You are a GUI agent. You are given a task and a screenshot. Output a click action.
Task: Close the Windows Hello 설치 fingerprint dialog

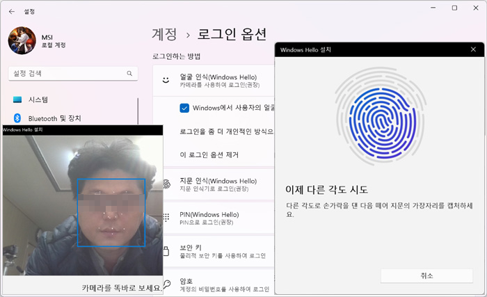click(x=473, y=49)
